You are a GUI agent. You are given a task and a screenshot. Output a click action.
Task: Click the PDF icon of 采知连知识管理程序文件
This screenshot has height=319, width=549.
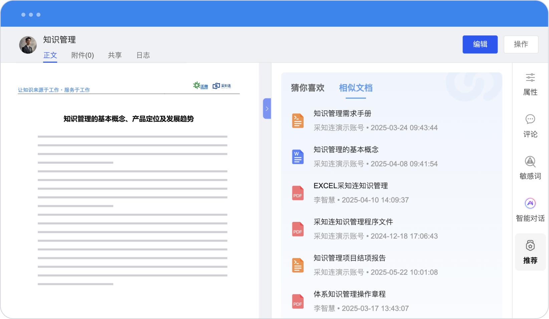click(298, 229)
